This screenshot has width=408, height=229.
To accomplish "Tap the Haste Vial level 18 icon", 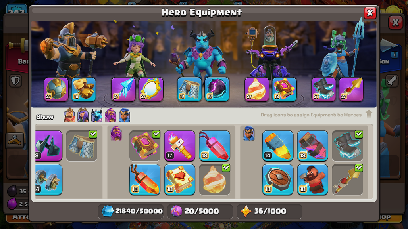I will tap(312, 146).
